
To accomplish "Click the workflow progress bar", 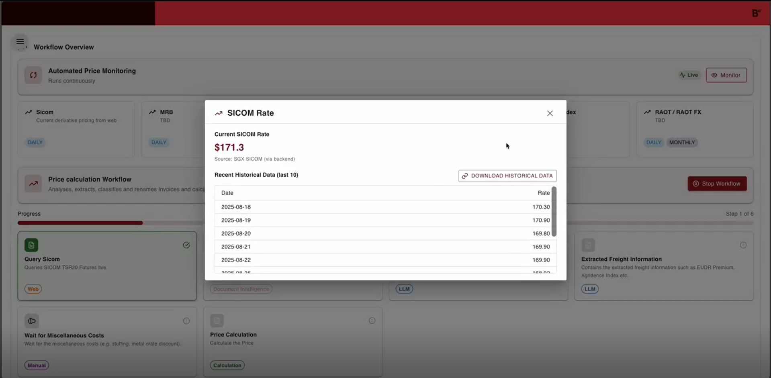I will [80, 223].
